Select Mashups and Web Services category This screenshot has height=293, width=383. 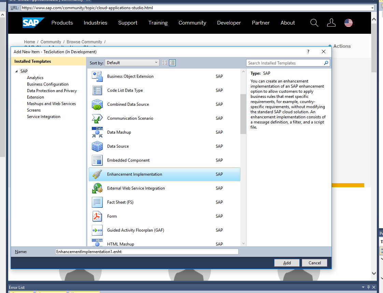tap(51, 104)
